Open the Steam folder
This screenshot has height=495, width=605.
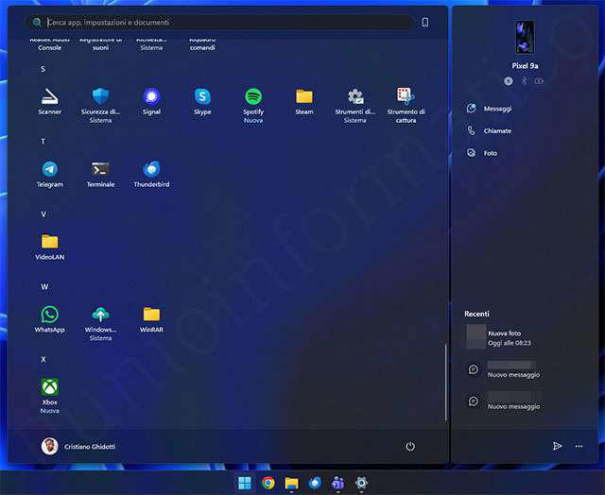(x=304, y=102)
